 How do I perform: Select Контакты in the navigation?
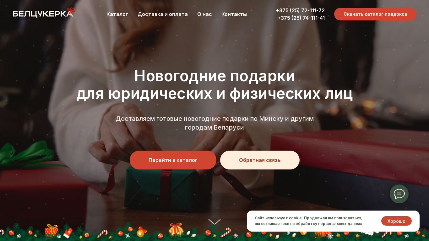tap(234, 14)
